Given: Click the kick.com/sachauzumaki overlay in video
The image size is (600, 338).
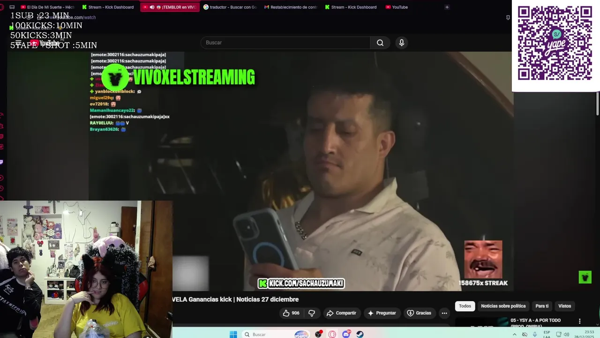Looking at the screenshot, I should (x=301, y=283).
